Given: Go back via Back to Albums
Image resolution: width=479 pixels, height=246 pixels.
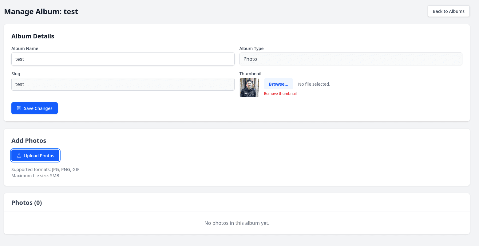Looking at the screenshot, I should [449, 11].
